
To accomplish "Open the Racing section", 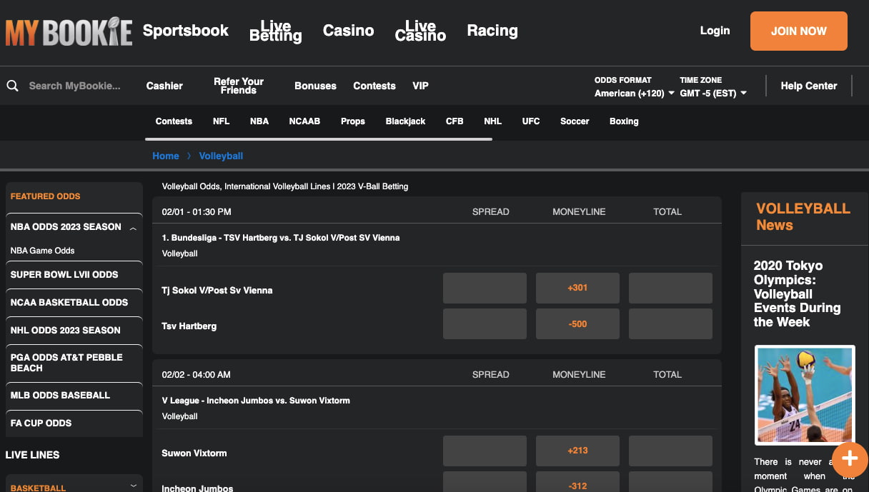I will click(x=492, y=31).
